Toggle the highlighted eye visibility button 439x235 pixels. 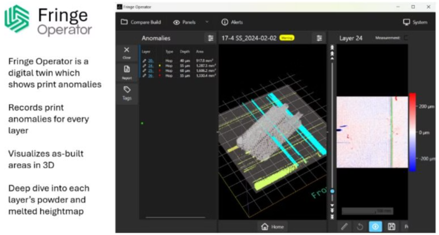[x=375, y=227]
